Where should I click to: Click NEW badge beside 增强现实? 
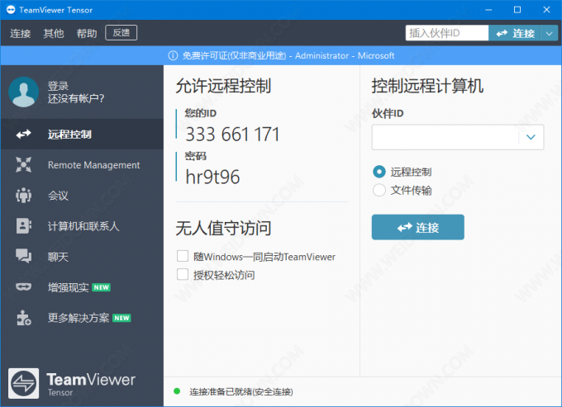click(x=102, y=287)
